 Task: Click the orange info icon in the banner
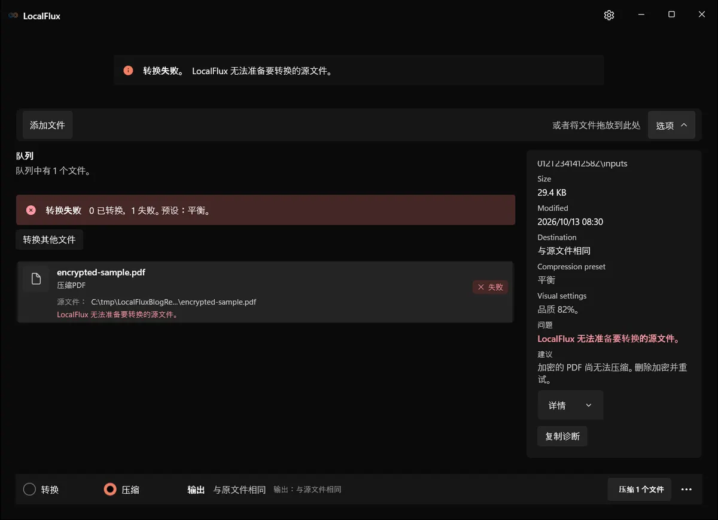tap(128, 71)
